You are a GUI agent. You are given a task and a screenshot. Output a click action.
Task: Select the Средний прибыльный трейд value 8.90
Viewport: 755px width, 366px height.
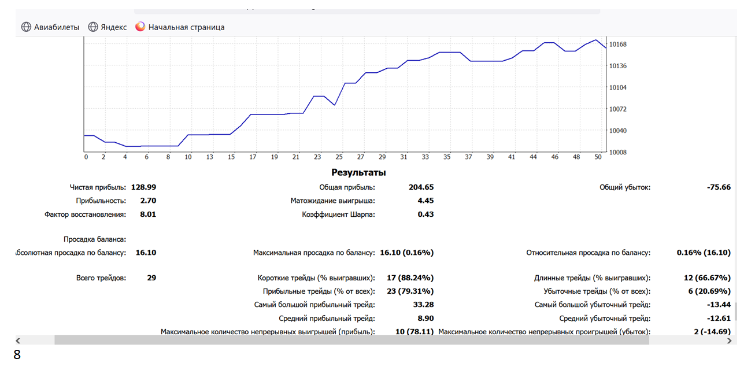click(425, 319)
